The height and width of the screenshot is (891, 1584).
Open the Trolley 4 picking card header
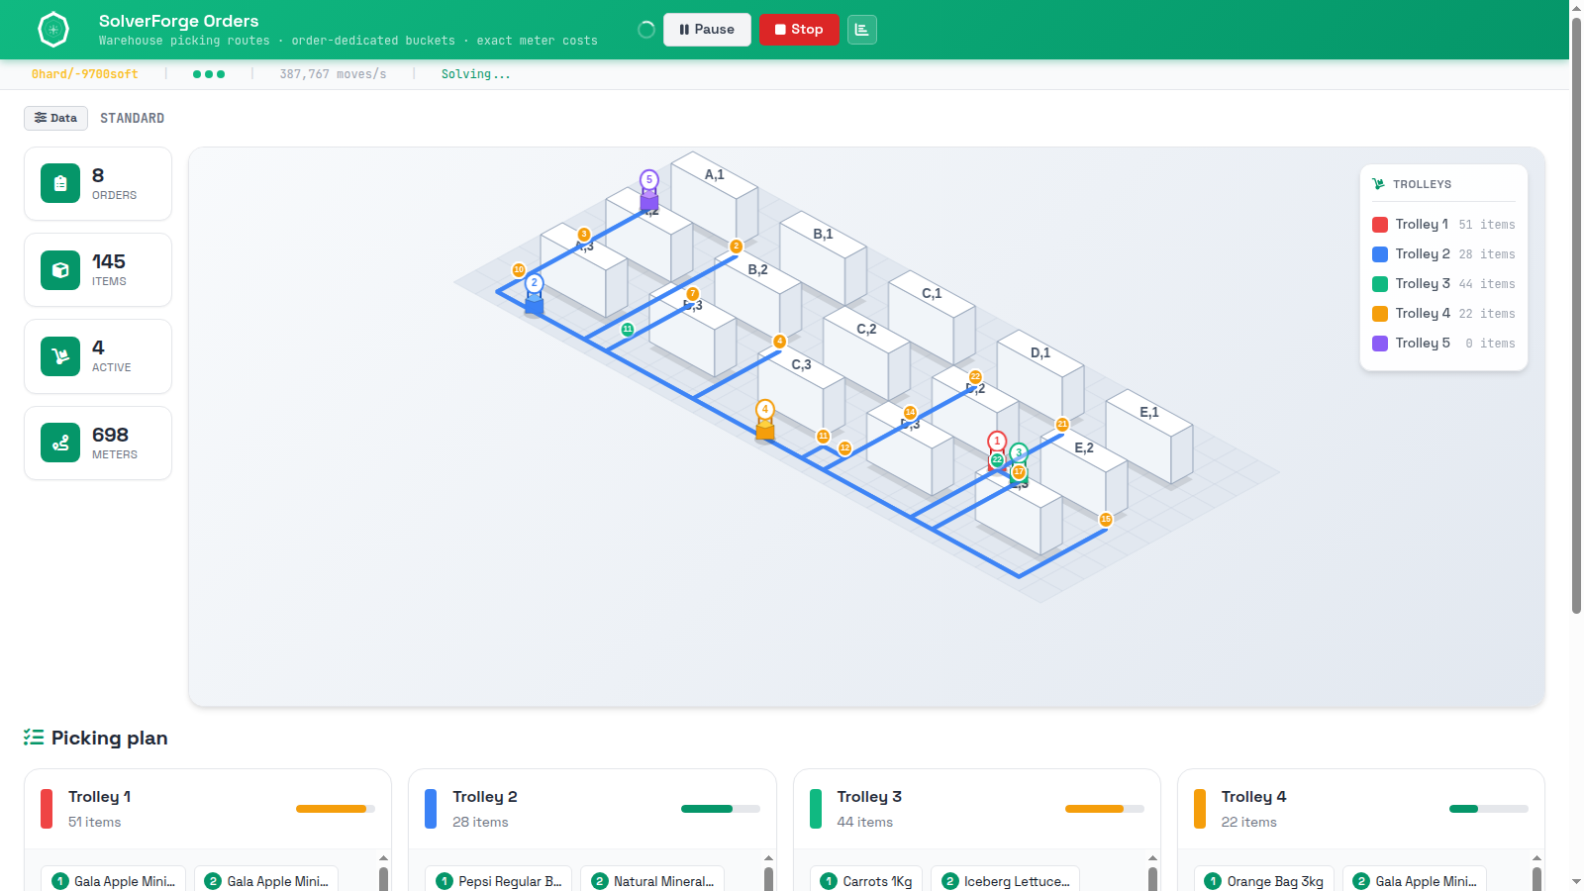point(1361,809)
